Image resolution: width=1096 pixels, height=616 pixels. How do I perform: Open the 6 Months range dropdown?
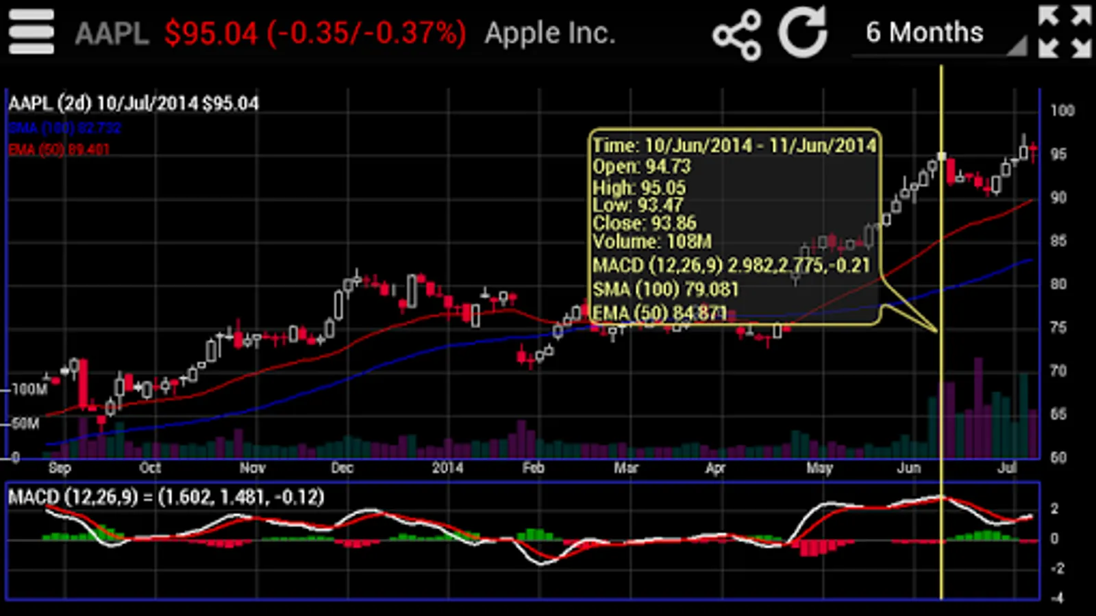tap(940, 33)
